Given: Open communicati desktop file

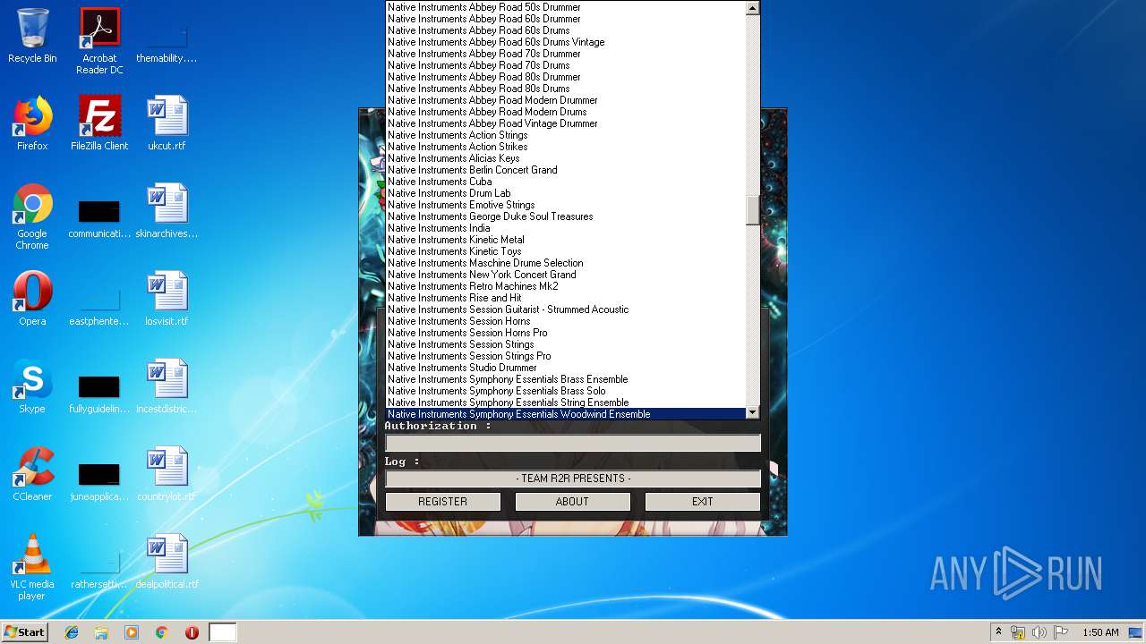Looking at the screenshot, I should 99,216.
